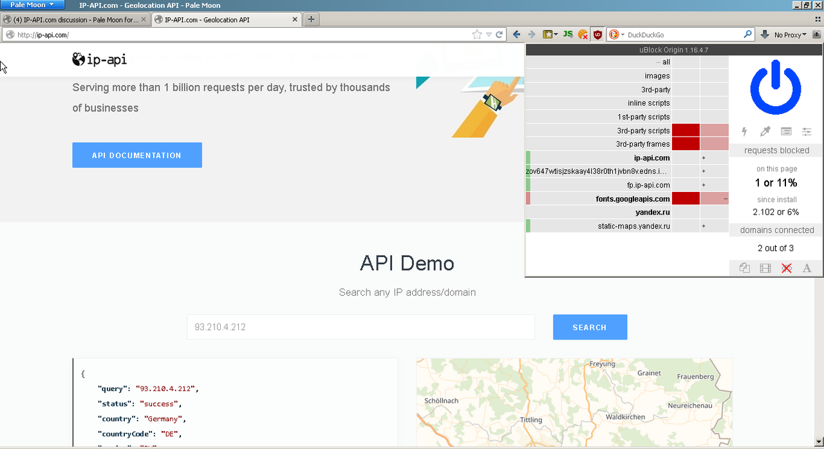This screenshot has width=824, height=449.
Task: Click the '2.102 or 6%' install statistic
Action: coord(776,212)
